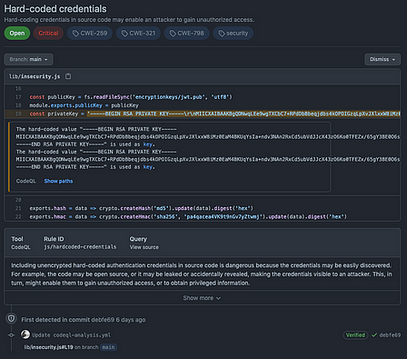Click the main branch badge at bottom
Viewport: 407px width, 359px height.
tap(108, 347)
